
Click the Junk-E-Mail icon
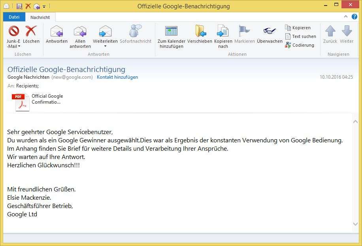coord(13,31)
